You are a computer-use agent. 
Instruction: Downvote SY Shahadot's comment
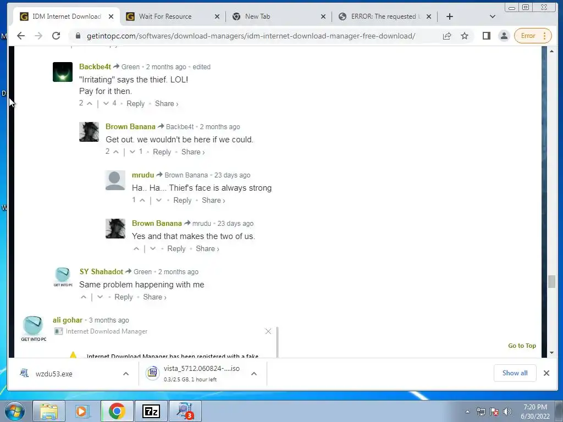click(x=100, y=297)
